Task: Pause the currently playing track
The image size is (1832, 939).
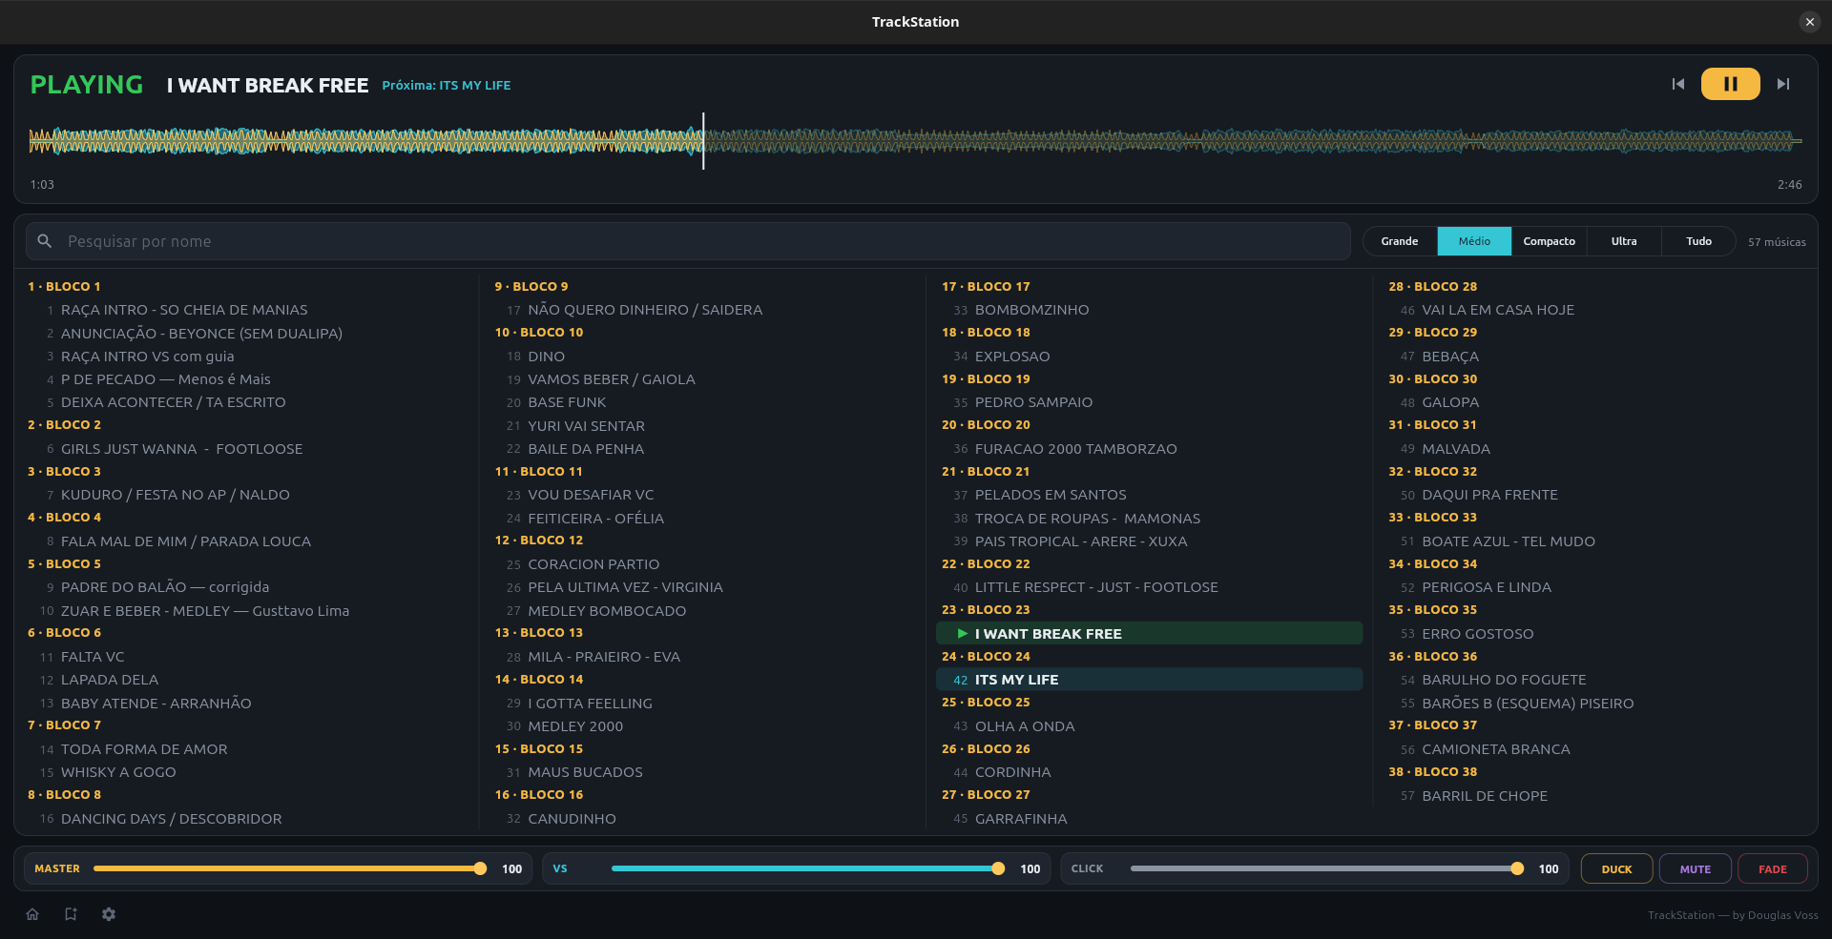Action: (x=1730, y=84)
